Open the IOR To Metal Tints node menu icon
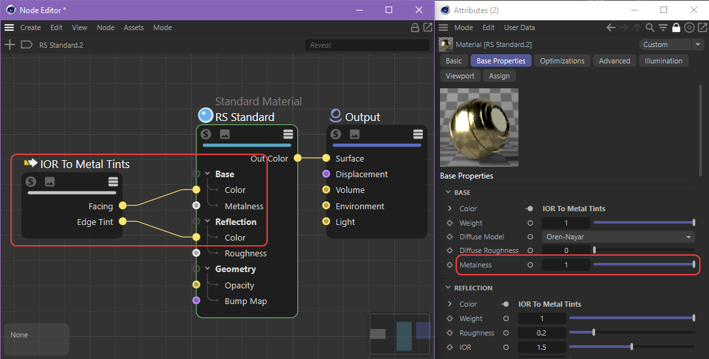The image size is (709, 359). pyautogui.click(x=113, y=182)
